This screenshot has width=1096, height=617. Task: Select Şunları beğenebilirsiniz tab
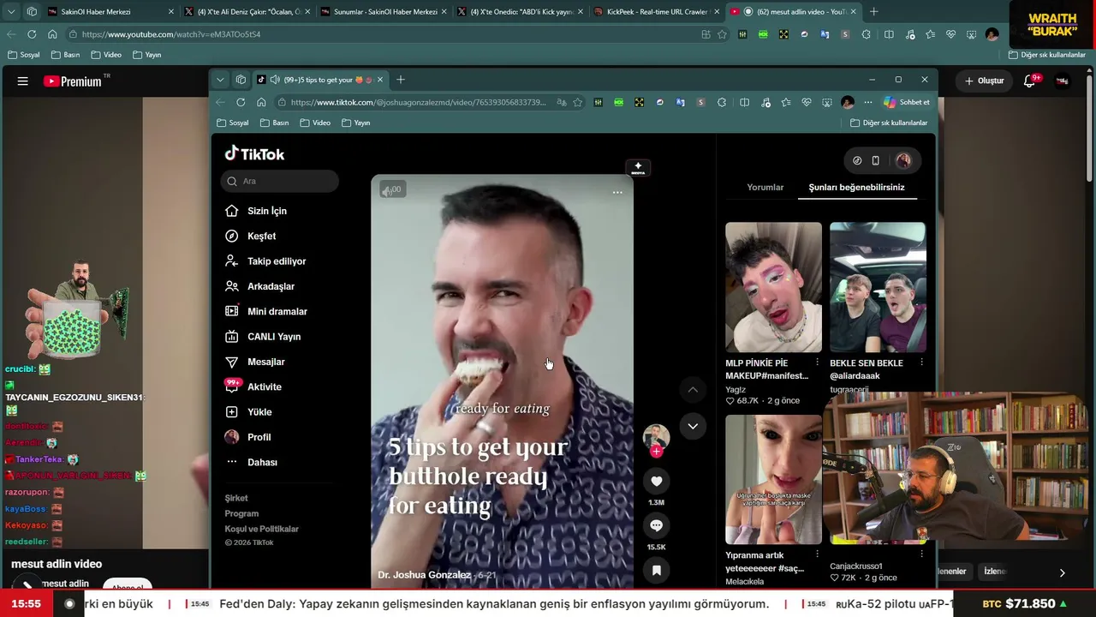click(857, 187)
